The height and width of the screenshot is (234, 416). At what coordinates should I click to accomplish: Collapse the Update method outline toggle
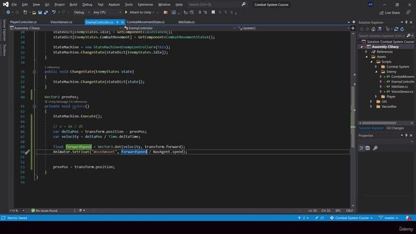pos(34,107)
